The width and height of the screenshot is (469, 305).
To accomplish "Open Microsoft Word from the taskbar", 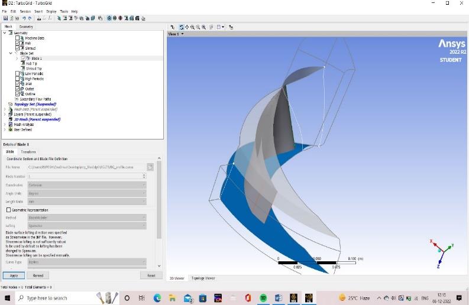I will click(279, 298).
